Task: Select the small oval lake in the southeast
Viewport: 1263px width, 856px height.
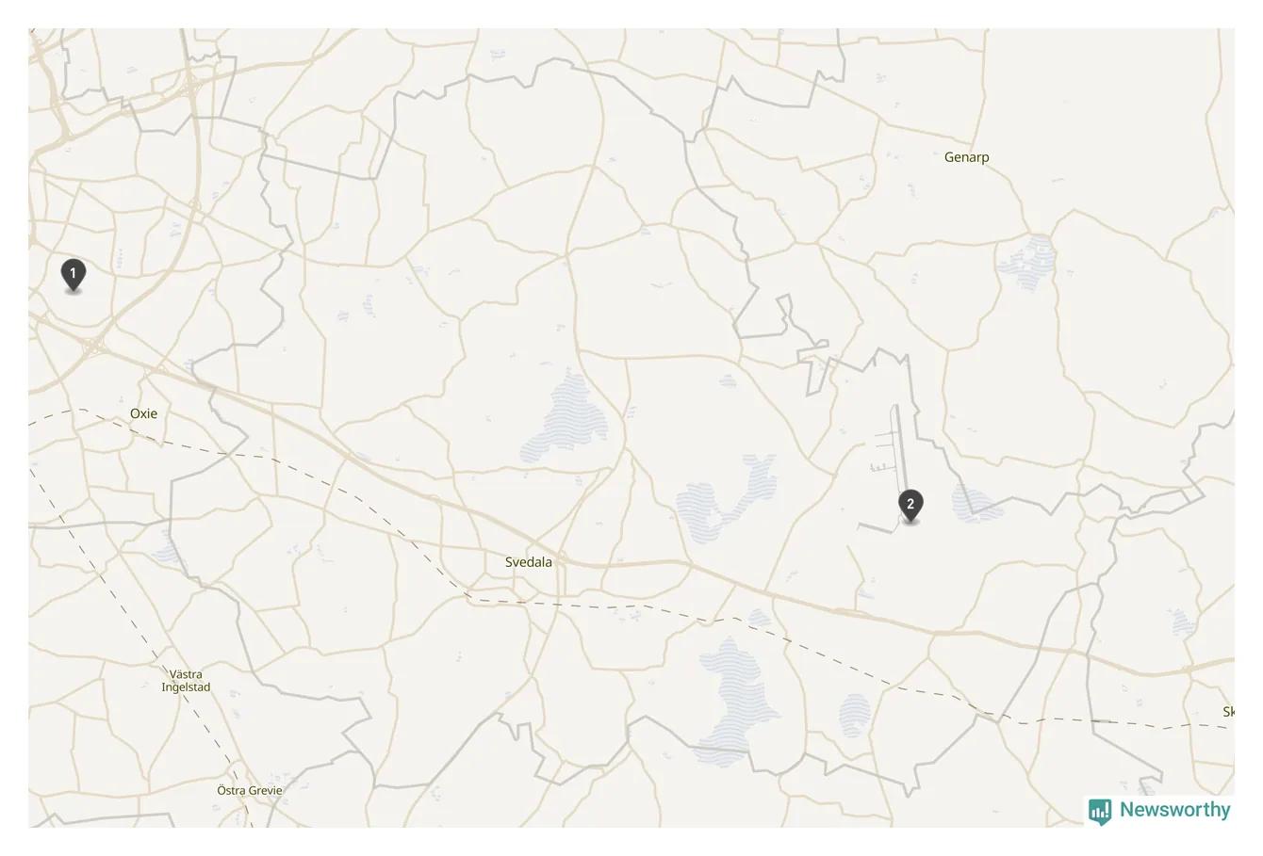Action: 855,716
